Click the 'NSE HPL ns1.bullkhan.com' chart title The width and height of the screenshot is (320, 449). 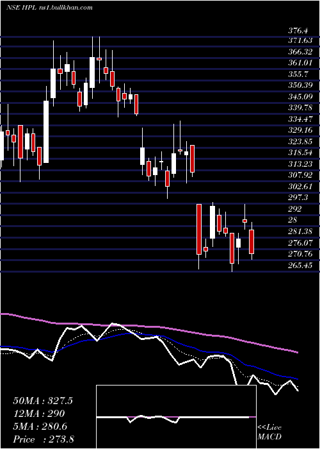pos(49,8)
